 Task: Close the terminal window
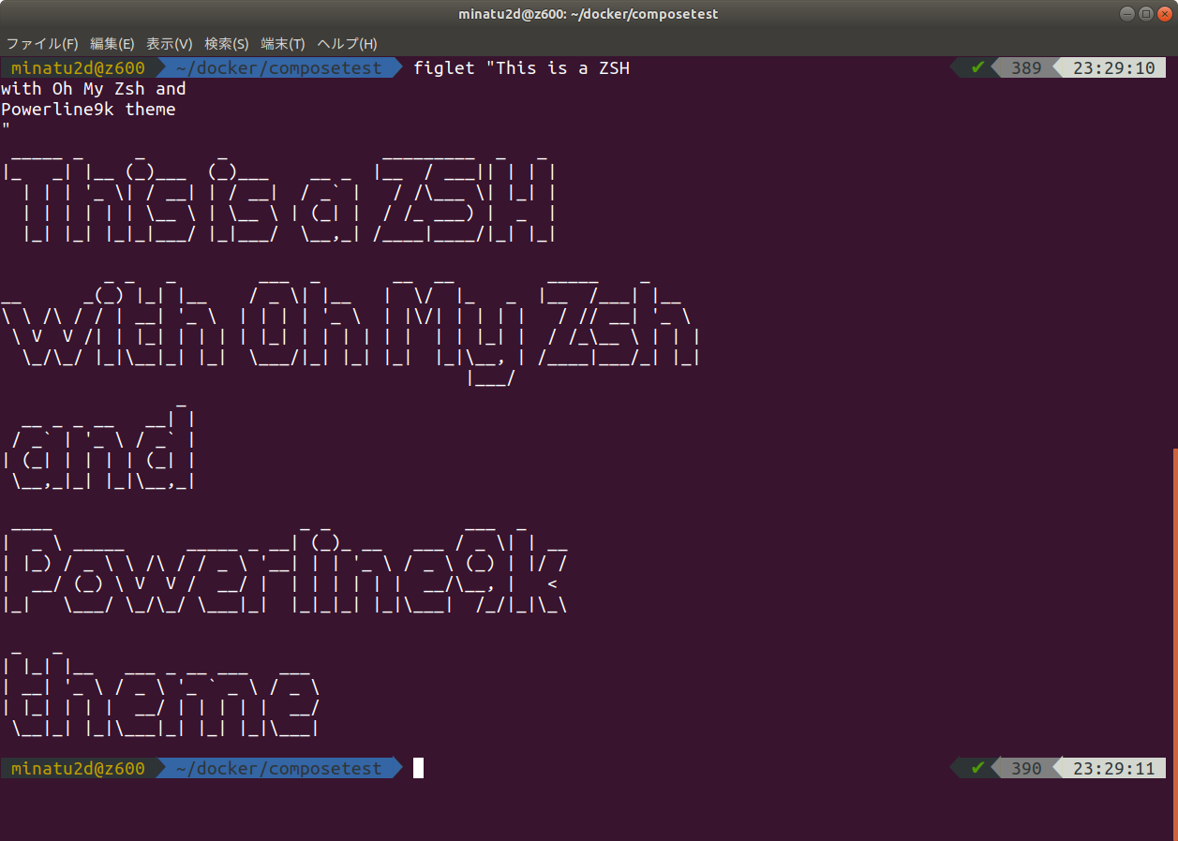(1163, 14)
